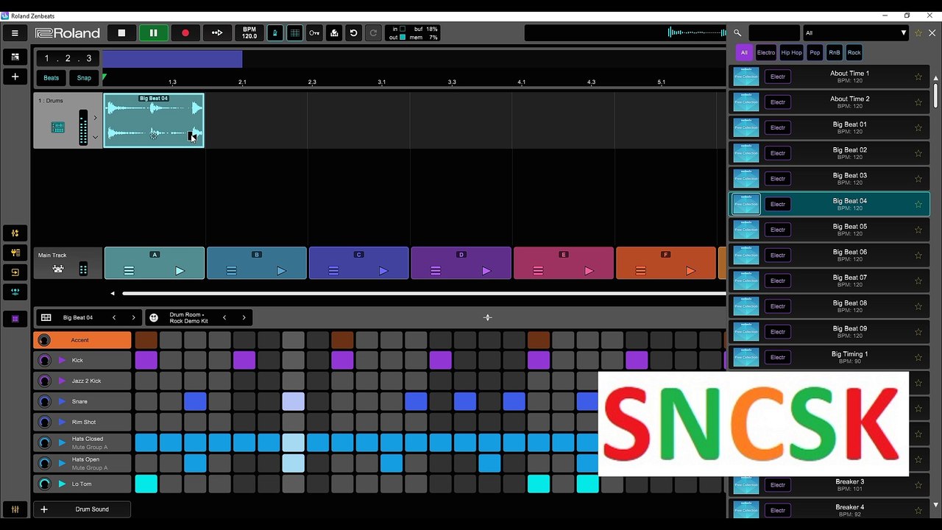This screenshot has width=942, height=530.
Task: Click the export arrow icon in sidebar
Action: tap(15, 272)
